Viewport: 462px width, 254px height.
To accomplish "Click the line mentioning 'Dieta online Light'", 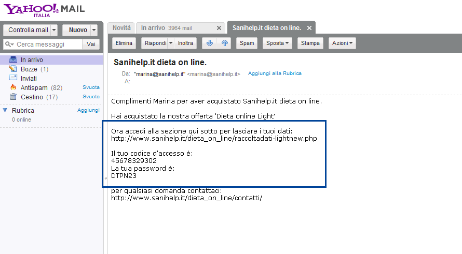I will click(x=193, y=116).
